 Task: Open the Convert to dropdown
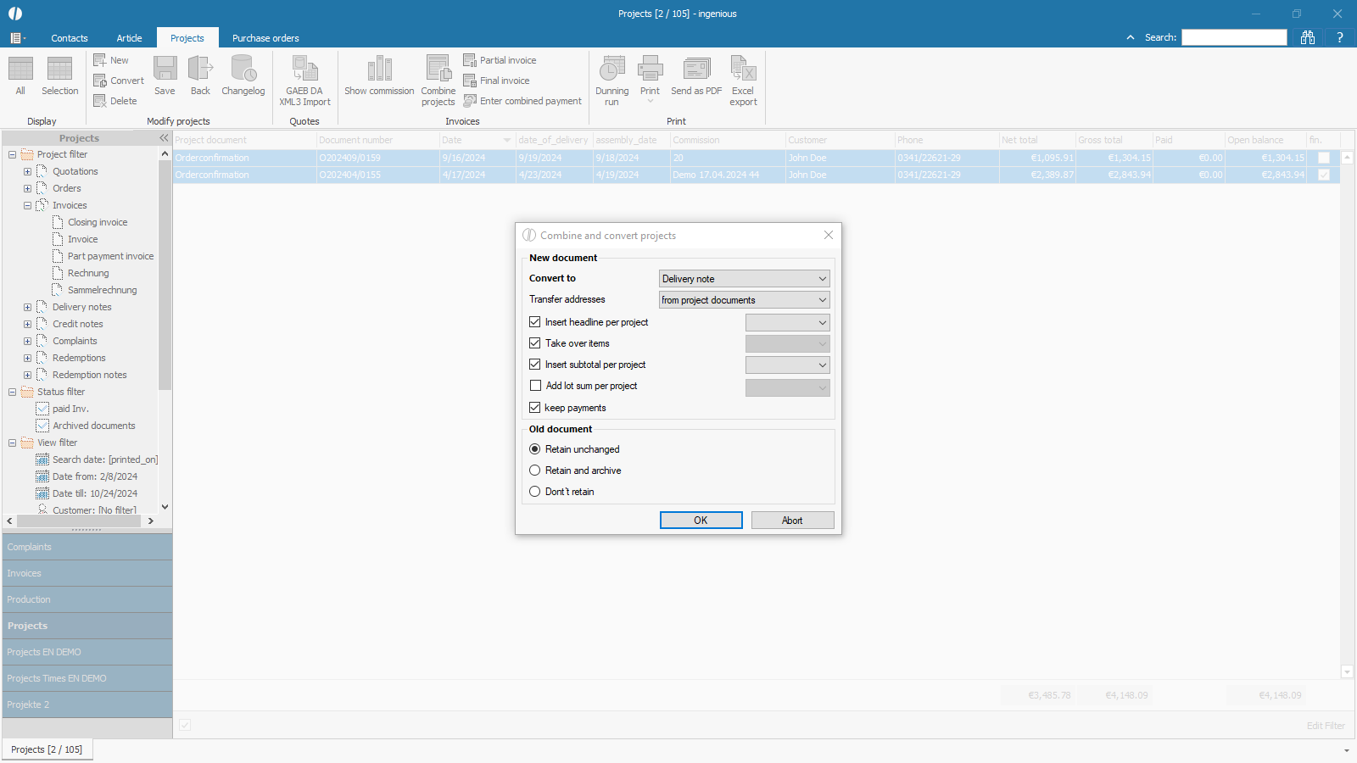tap(744, 279)
